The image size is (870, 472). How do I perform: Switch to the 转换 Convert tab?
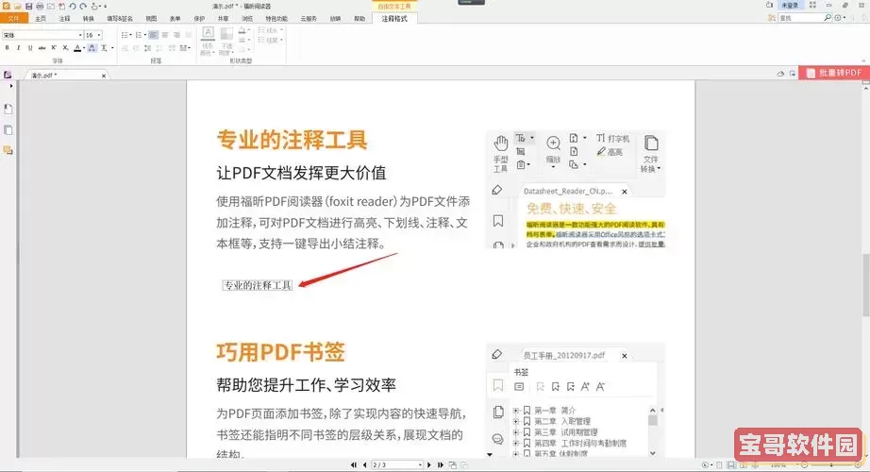pos(88,18)
